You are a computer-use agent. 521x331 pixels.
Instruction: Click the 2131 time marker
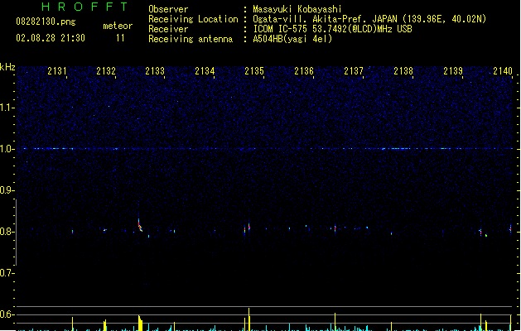(57, 71)
